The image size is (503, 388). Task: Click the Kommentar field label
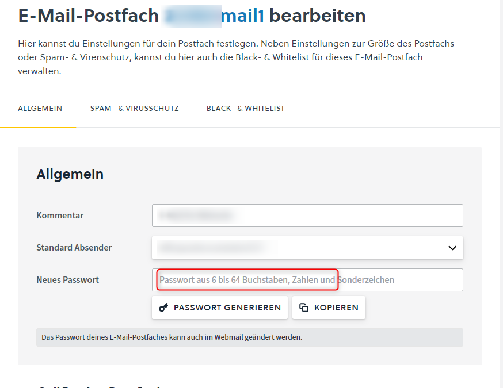click(x=60, y=216)
